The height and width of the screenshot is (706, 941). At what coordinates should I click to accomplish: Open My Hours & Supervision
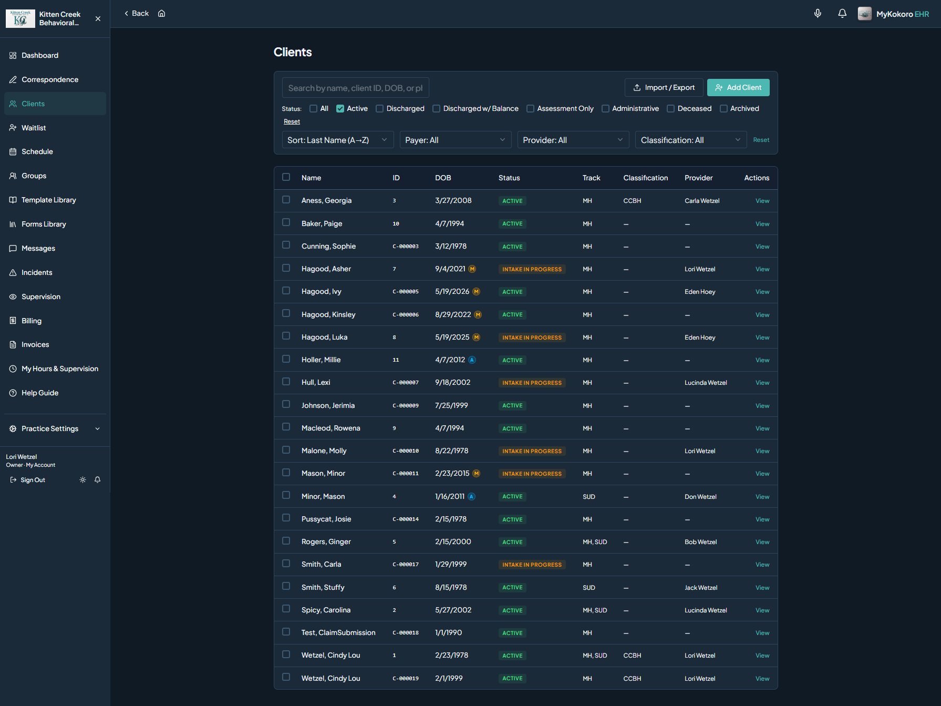click(55, 369)
